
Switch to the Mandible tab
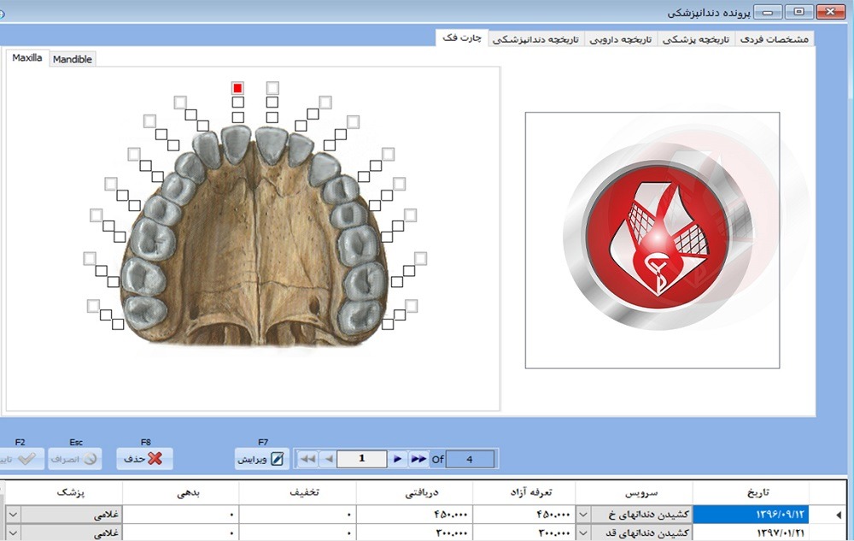click(73, 59)
